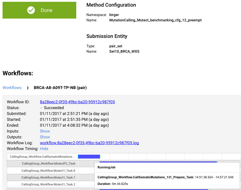This screenshot has width=241, height=190.
Task: Select the MutectFC_Task row label
Action: coord(49,164)
